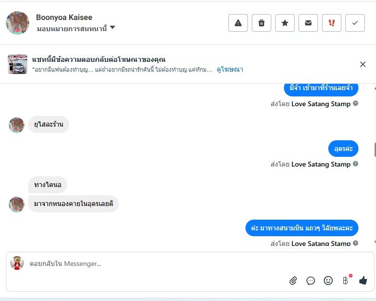Mark conversation as spam with warning icon
The image size is (376, 301).
(238, 23)
